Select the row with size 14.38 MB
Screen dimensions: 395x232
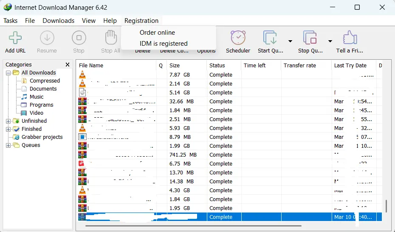[229, 181]
